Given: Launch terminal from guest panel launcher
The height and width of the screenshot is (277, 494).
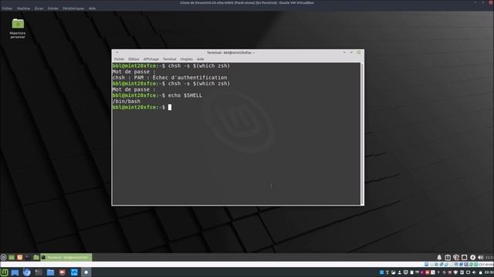Looking at the screenshot, I should tap(28, 257).
